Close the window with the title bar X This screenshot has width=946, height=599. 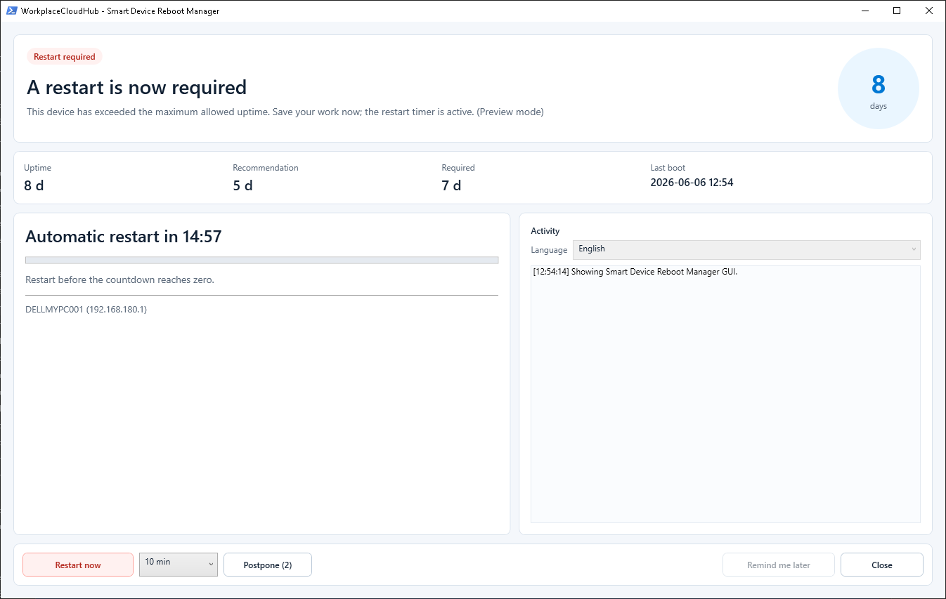[x=929, y=11]
